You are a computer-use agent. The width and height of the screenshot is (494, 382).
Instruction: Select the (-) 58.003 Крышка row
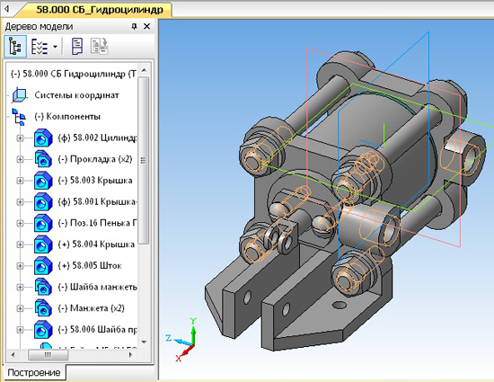95,181
